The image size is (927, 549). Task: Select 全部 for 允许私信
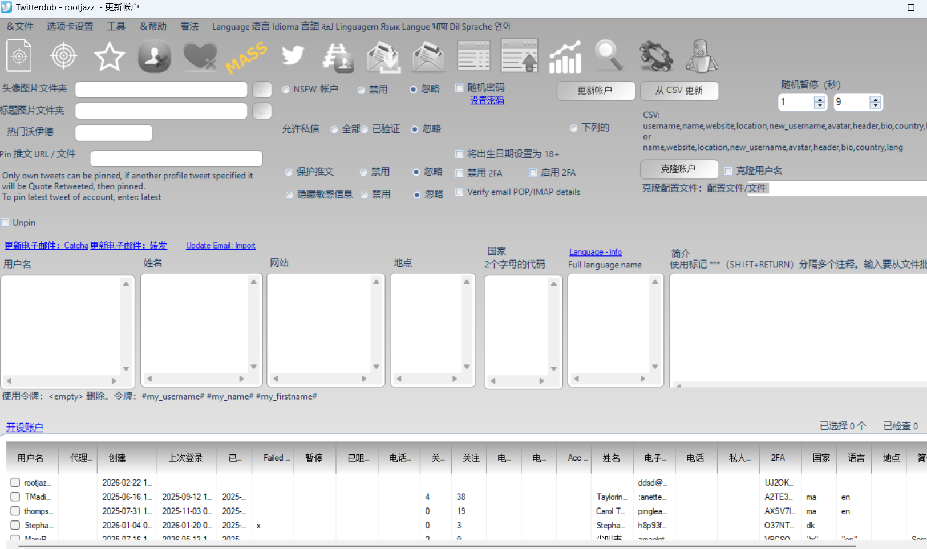(x=334, y=129)
